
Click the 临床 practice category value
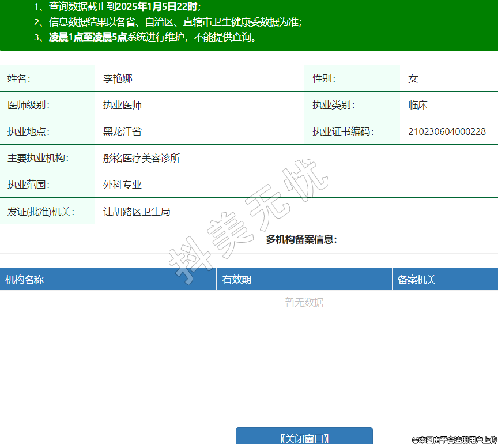click(418, 105)
